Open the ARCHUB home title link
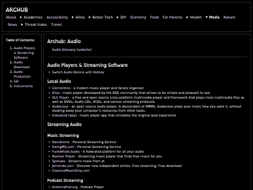This screenshot has height=190, width=253. pyautogui.click(x=17, y=10)
